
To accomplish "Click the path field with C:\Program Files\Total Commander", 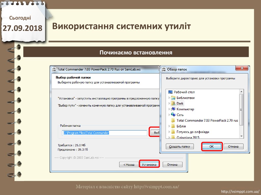I will (x=105, y=133).
